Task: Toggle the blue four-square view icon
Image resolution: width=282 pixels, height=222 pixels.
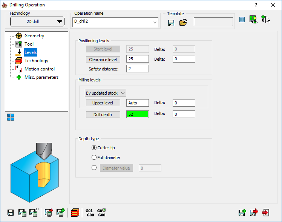Action: [x=11, y=117]
